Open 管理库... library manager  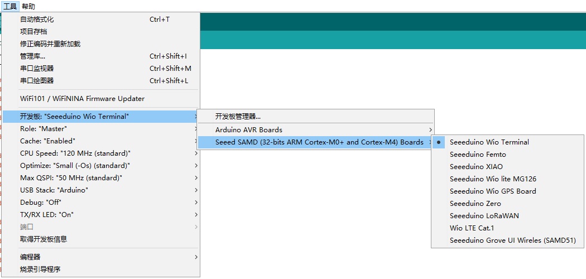(x=101, y=56)
